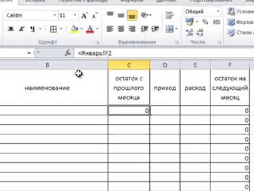The image size is (254, 191).
Task: Decrease cell indent
Action: [x=144, y=29]
